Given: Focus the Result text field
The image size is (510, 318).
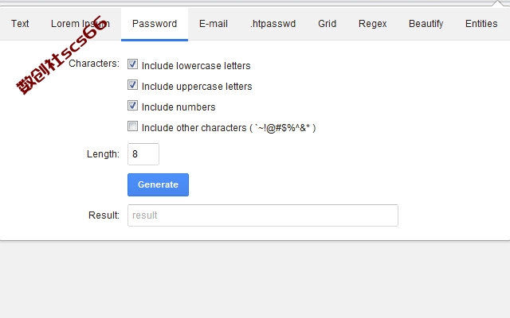Looking at the screenshot, I should (x=263, y=215).
